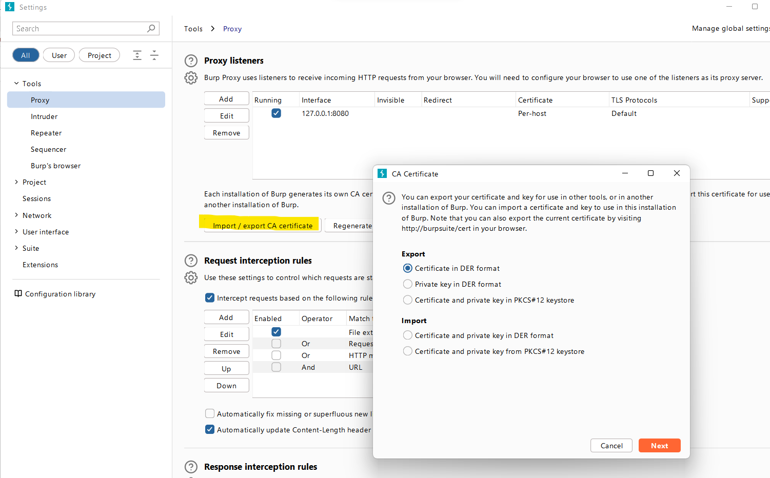The height and width of the screenshot is (478, 770).
Task: Move interception rule Up
Action: (x=226, y=369)
